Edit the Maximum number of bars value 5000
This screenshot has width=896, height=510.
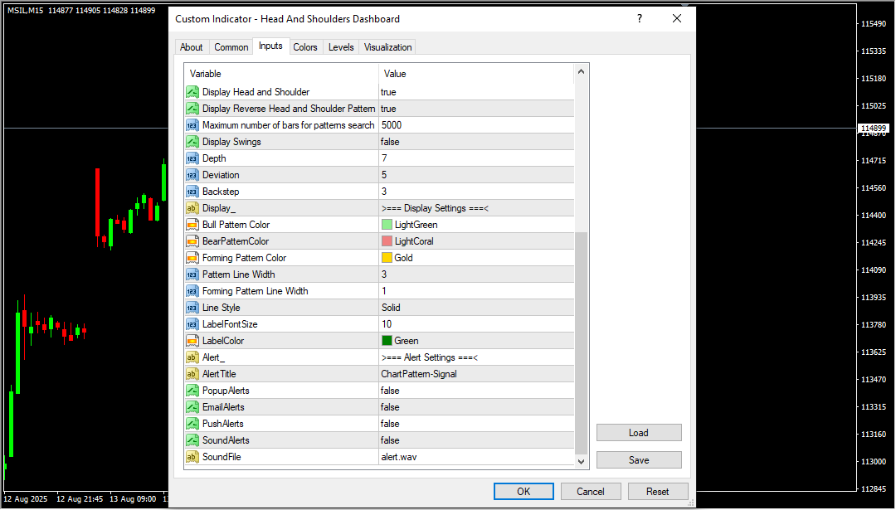[475, 125]
